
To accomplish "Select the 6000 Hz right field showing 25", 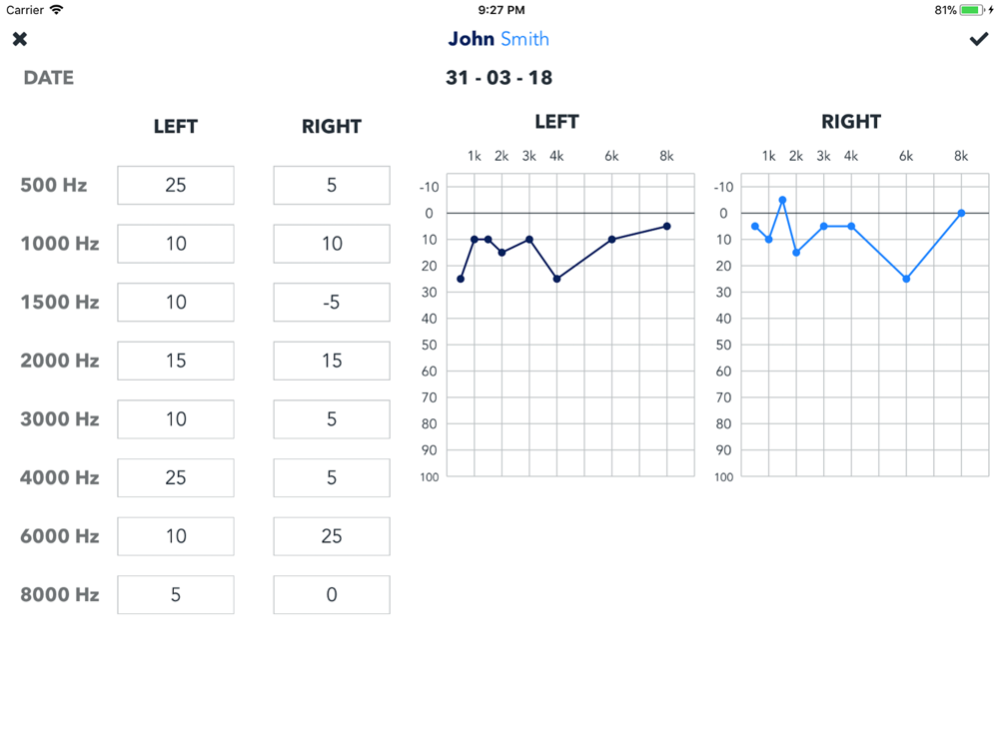I will (332, 536).
